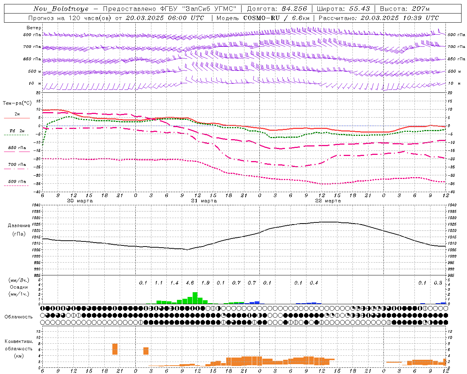Select the Модель COSMO-RU / 6.6км label
This screenshot has width=467, height=374.
263,18
